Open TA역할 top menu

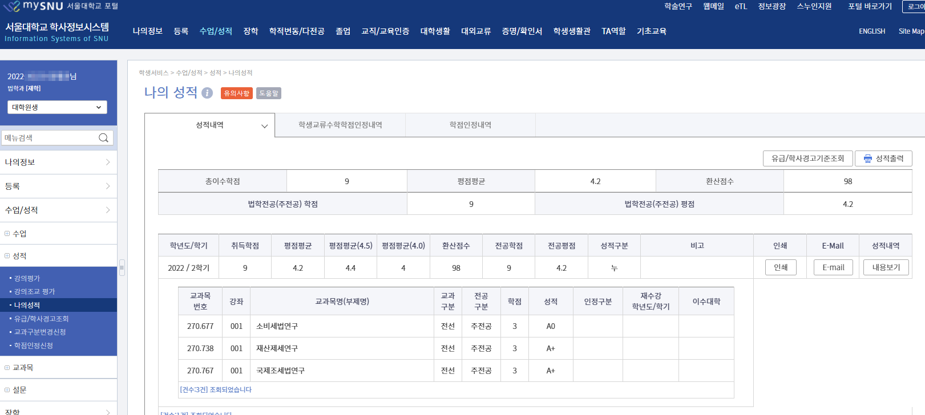(613, 31)
